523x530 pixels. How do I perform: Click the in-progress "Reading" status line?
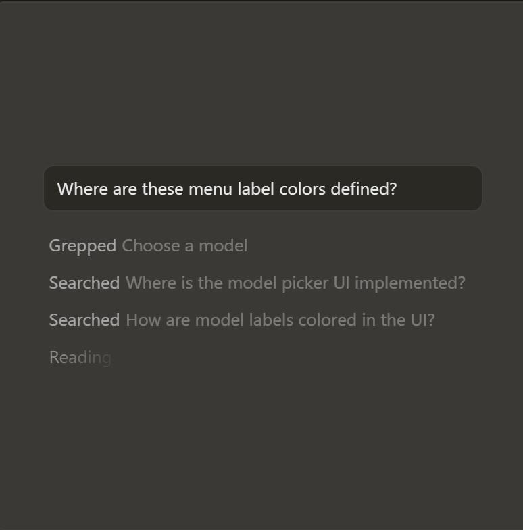coord(80,357)
